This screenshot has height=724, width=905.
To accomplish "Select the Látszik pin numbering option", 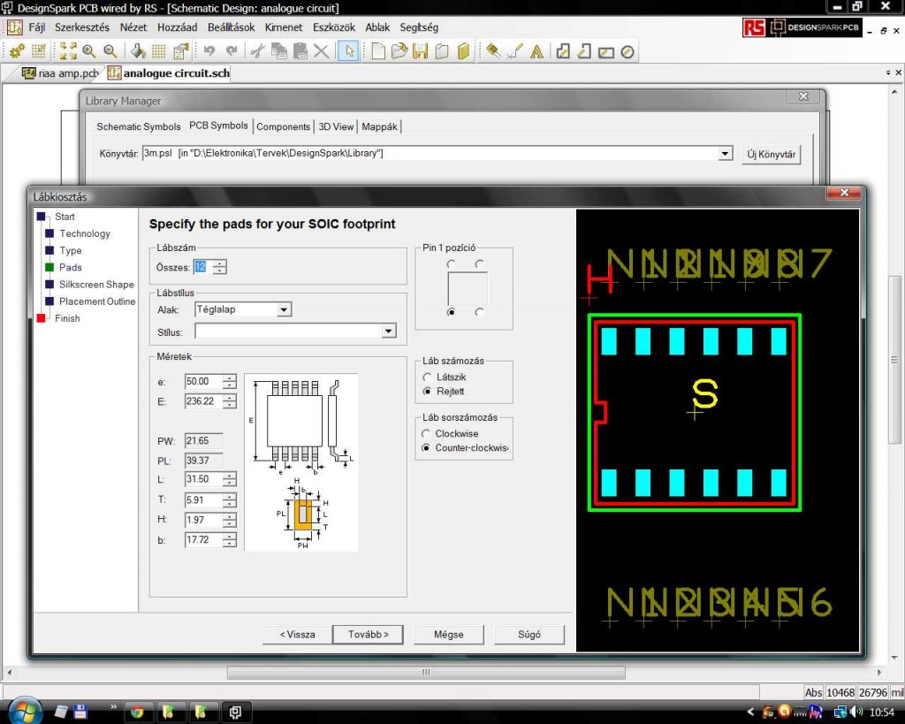I will [429, 377].
